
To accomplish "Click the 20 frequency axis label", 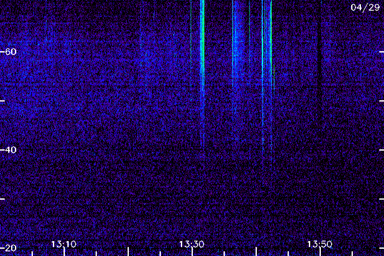I will click(11, 248).
